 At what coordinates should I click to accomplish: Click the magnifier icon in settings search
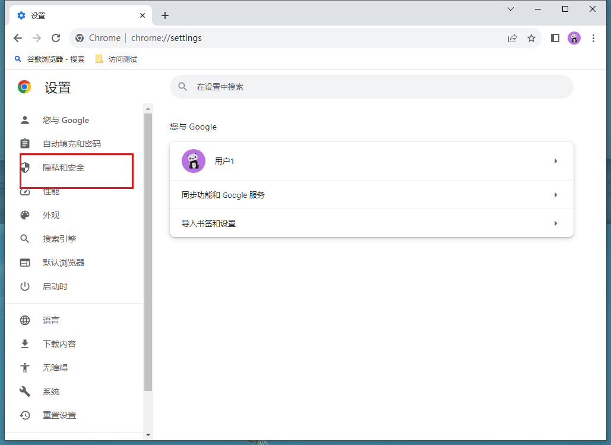[183, 87]
